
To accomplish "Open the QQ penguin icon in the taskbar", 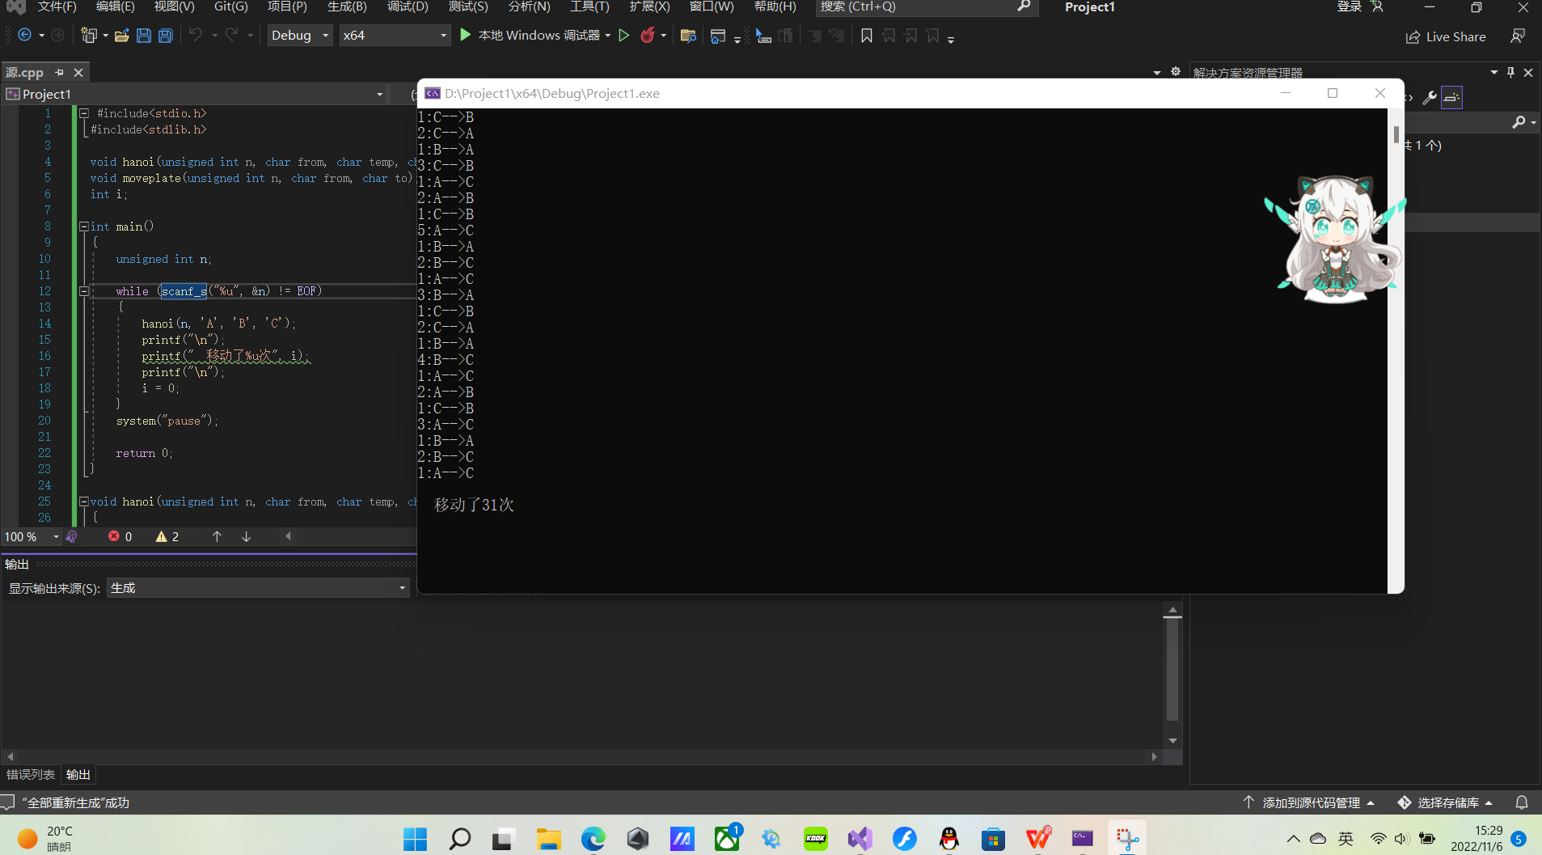I will 949,839.
